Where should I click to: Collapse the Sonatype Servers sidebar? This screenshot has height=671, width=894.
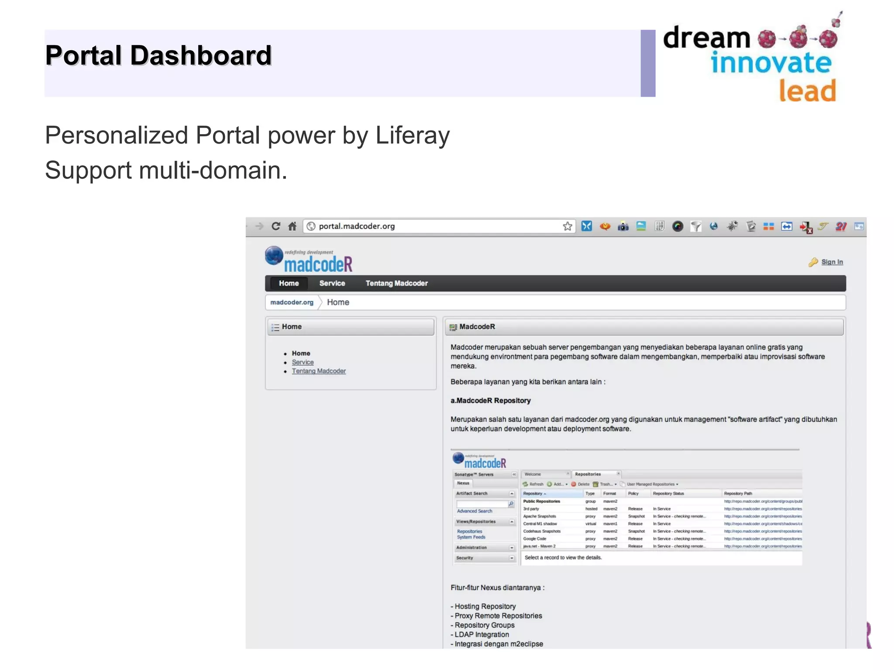pos(514,474)
